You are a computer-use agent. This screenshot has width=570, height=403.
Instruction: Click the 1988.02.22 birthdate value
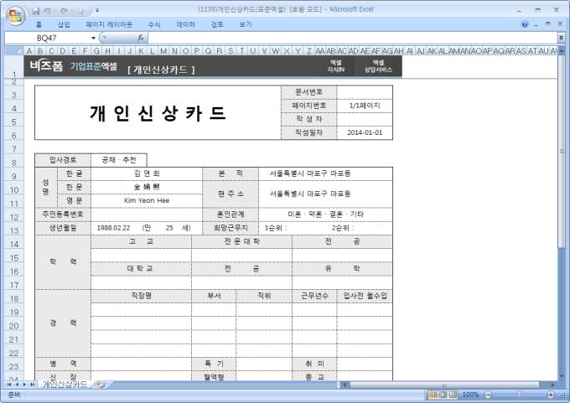(113, 228)
